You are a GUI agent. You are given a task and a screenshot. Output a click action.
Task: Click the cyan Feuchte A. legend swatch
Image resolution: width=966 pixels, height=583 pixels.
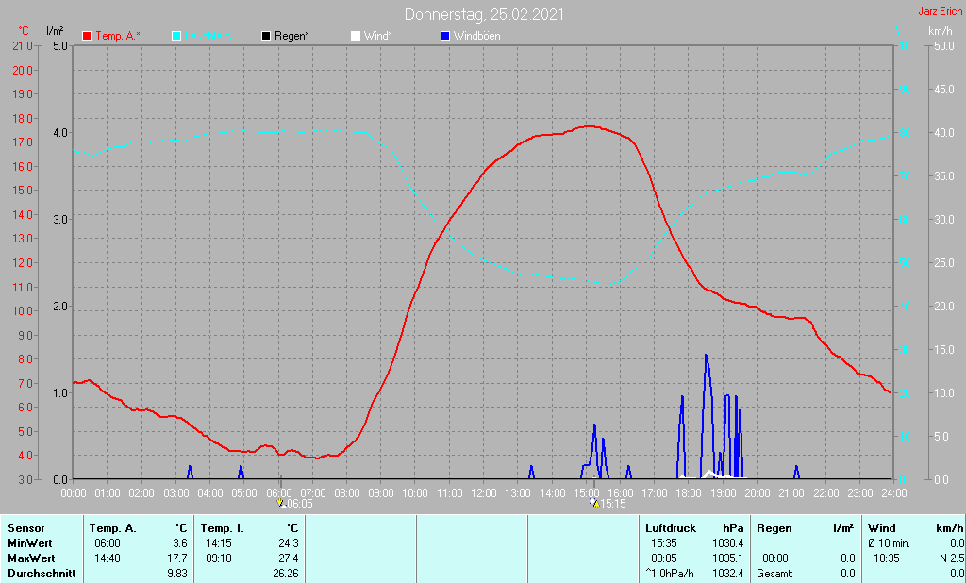click(176, 37)
